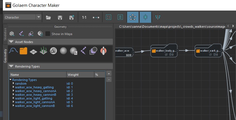Screen dimensions: 236x120
Task: Add the purple bone node in Asset Nodes
Action: coord(83,51)
